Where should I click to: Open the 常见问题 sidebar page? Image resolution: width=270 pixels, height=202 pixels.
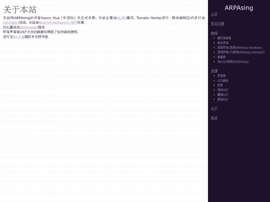(217, 24)
